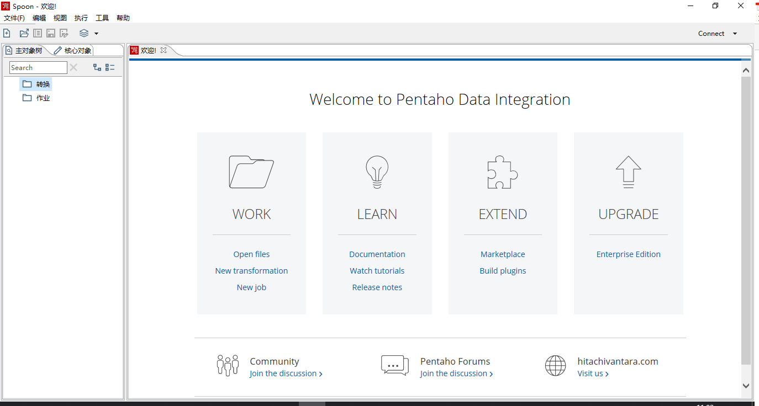The height and width of the screenshot is (406, 759).
Task: Click the Spoon application icon in title bar
Action: coord(6,6)
